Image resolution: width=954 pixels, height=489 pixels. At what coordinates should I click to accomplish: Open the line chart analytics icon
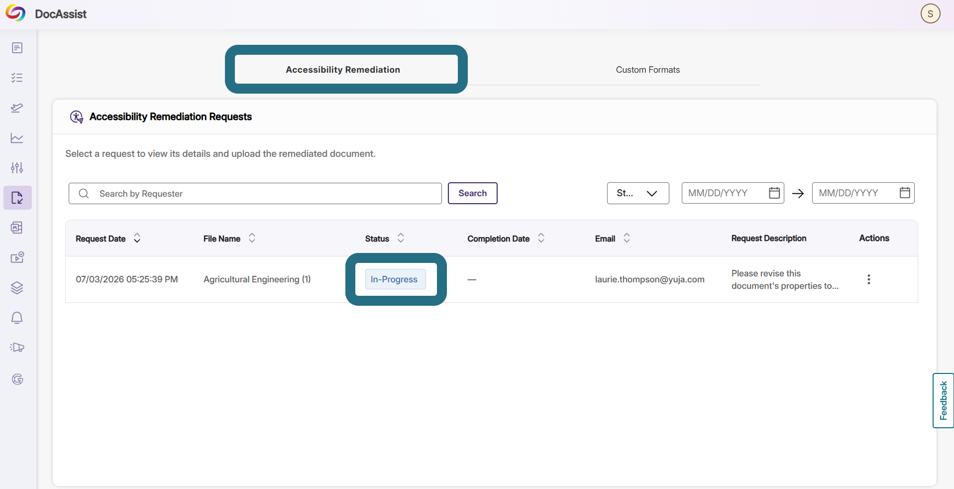pos(17,138)
